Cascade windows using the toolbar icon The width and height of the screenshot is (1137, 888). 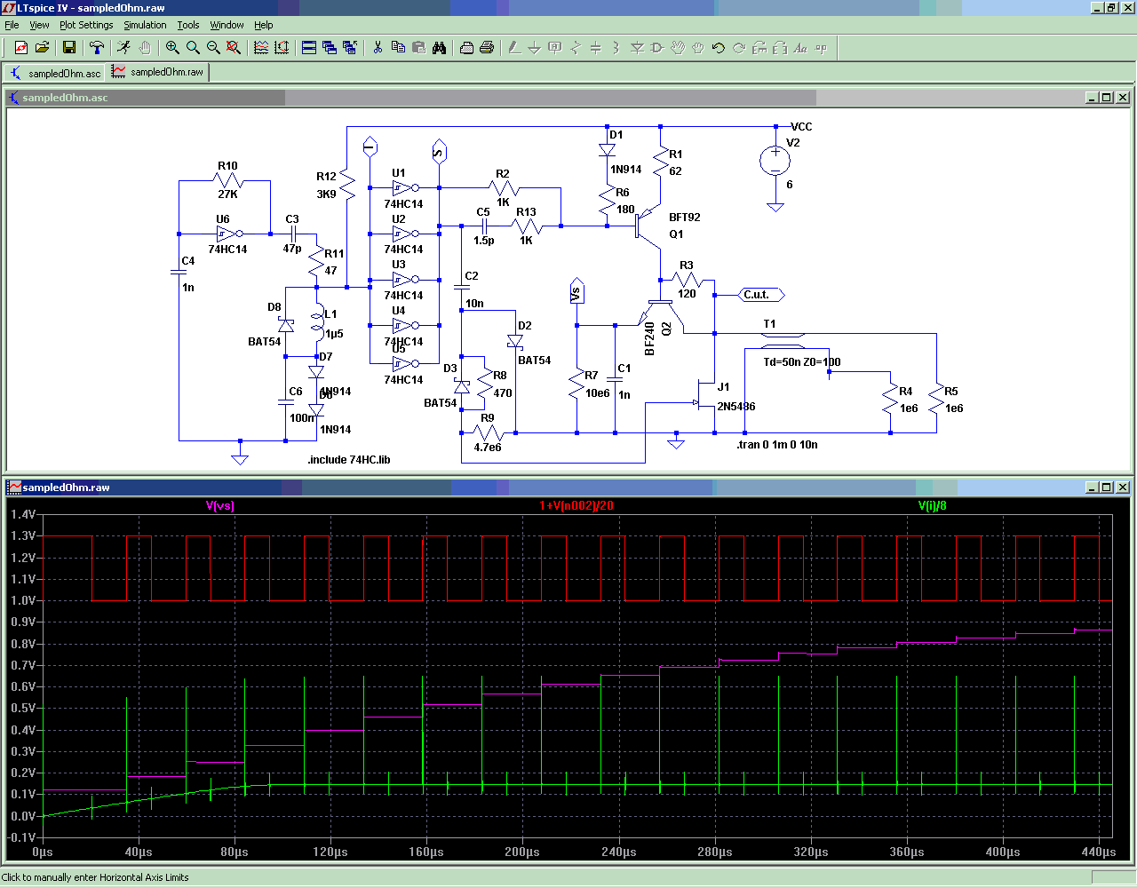click(x=330, y=48)
